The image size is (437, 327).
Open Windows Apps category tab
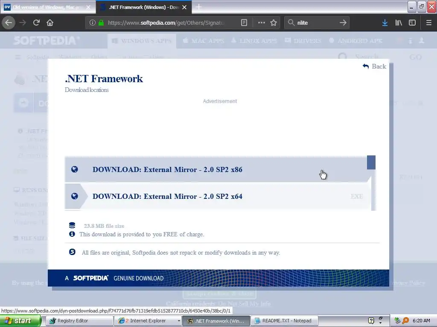(142, 41)
